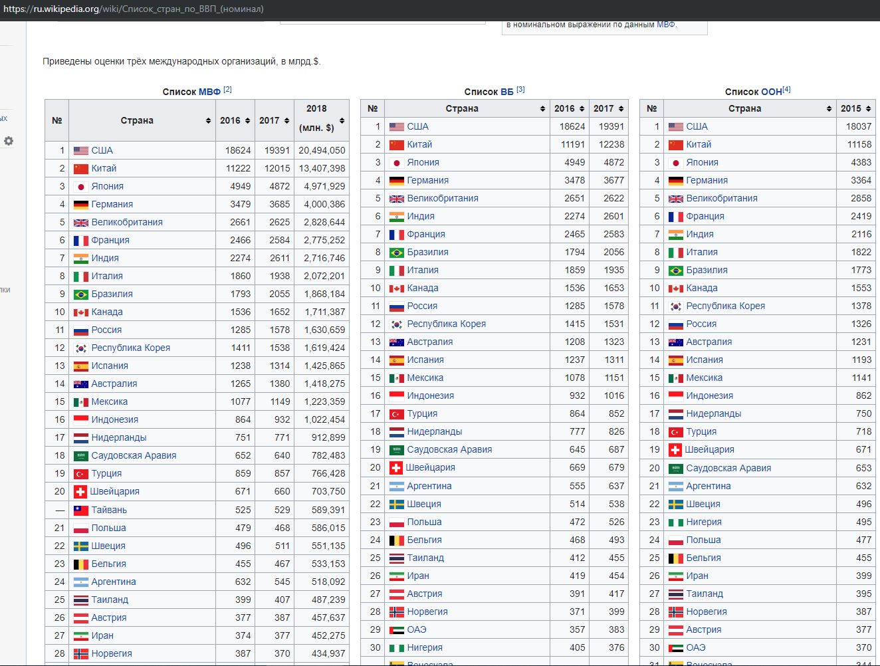Image resolution: width=880 pixels, height=666 pixels.
Task: Sort the UN table by the 2015 column
Action: point(868,108)
